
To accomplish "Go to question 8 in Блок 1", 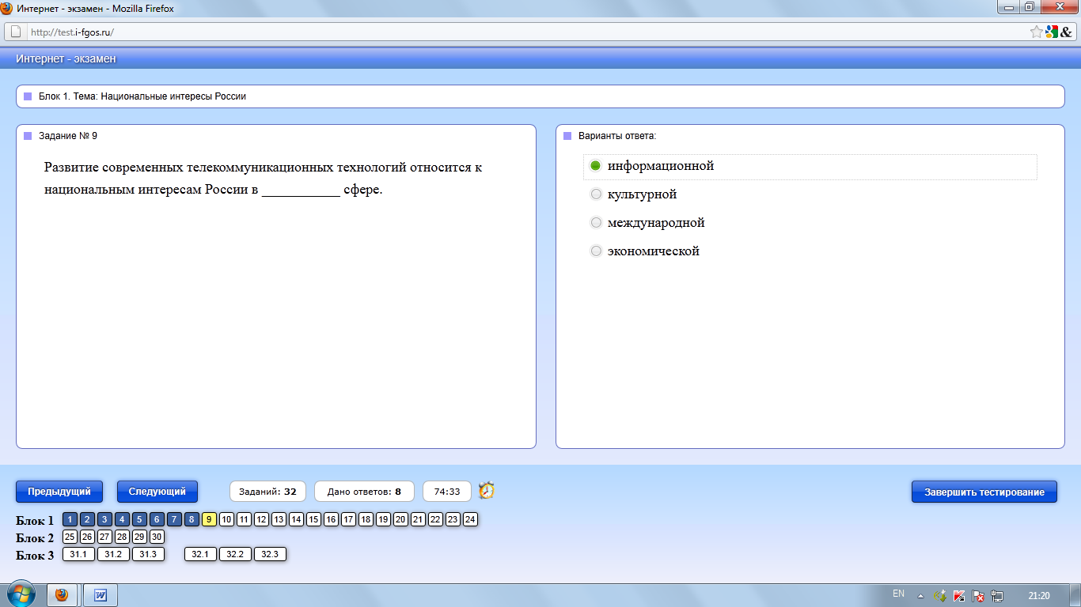I will 192,519.
